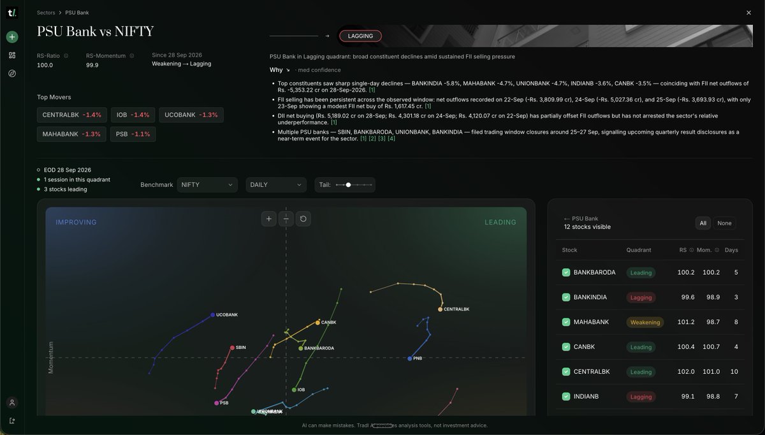The image size is (765, 435).
Task: Click the info icon next to RS-Momentum
Action: [x=132, y=55]
